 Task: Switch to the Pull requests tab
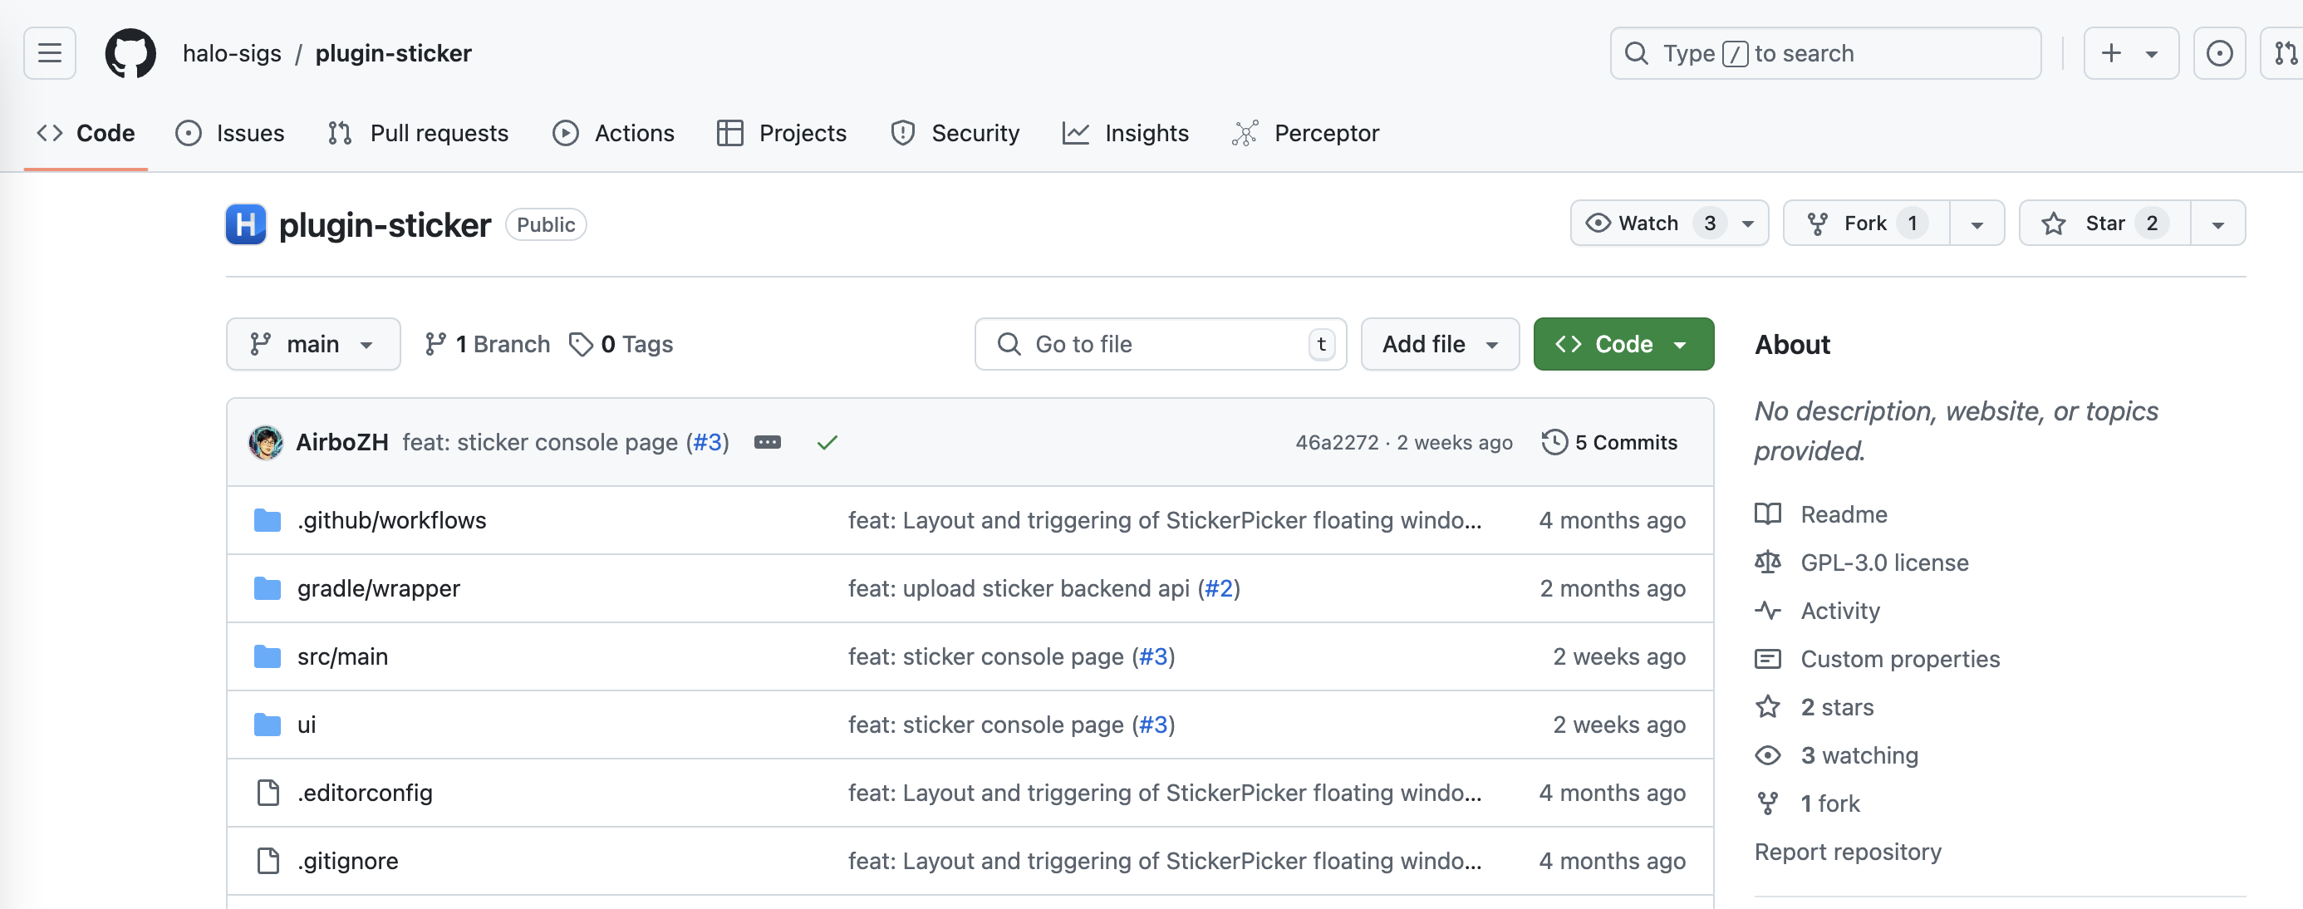[418, 133]
